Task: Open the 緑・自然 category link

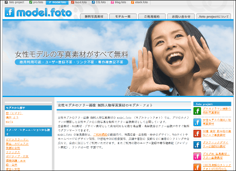Action: (12, 165)
